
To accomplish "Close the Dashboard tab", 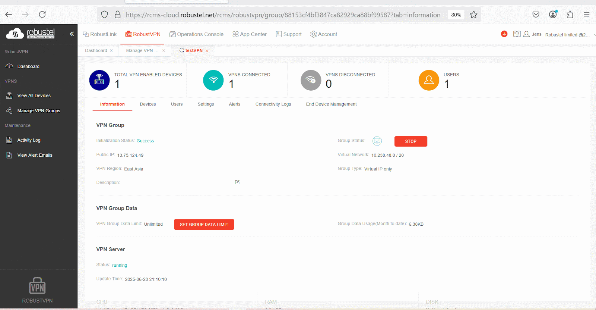I will [111, 51].
